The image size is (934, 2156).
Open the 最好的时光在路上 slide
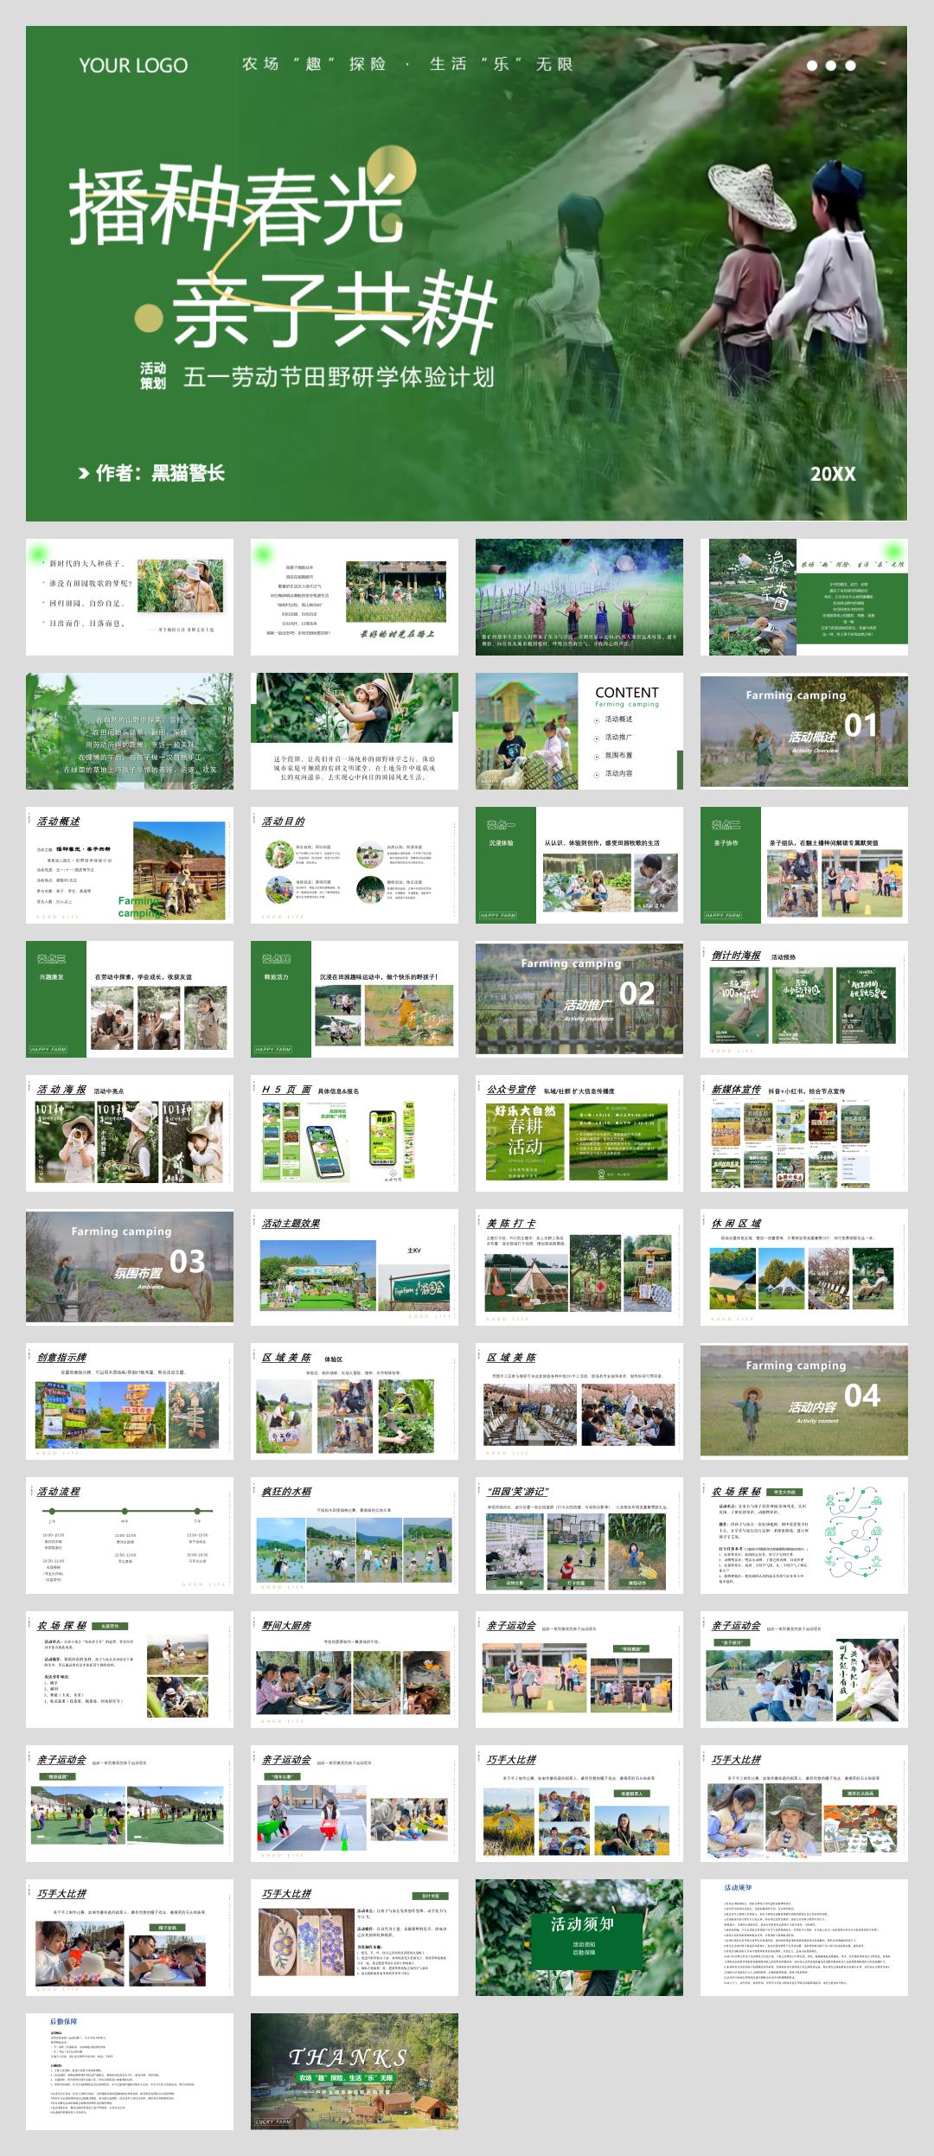coord(355,597)
